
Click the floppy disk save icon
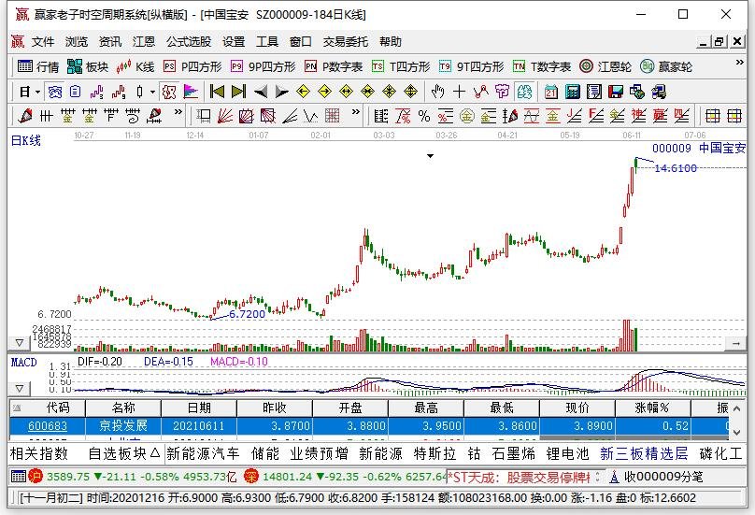tap(616, 92)
